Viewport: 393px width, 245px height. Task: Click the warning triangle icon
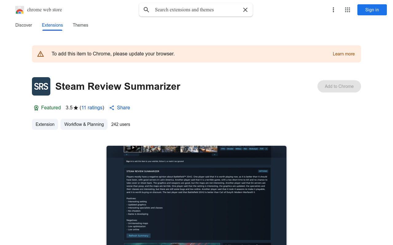tap(41, 54)
